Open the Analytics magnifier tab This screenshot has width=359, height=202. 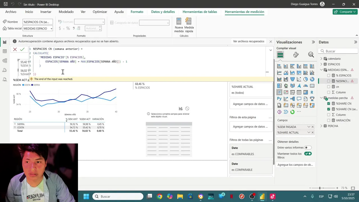311,55
